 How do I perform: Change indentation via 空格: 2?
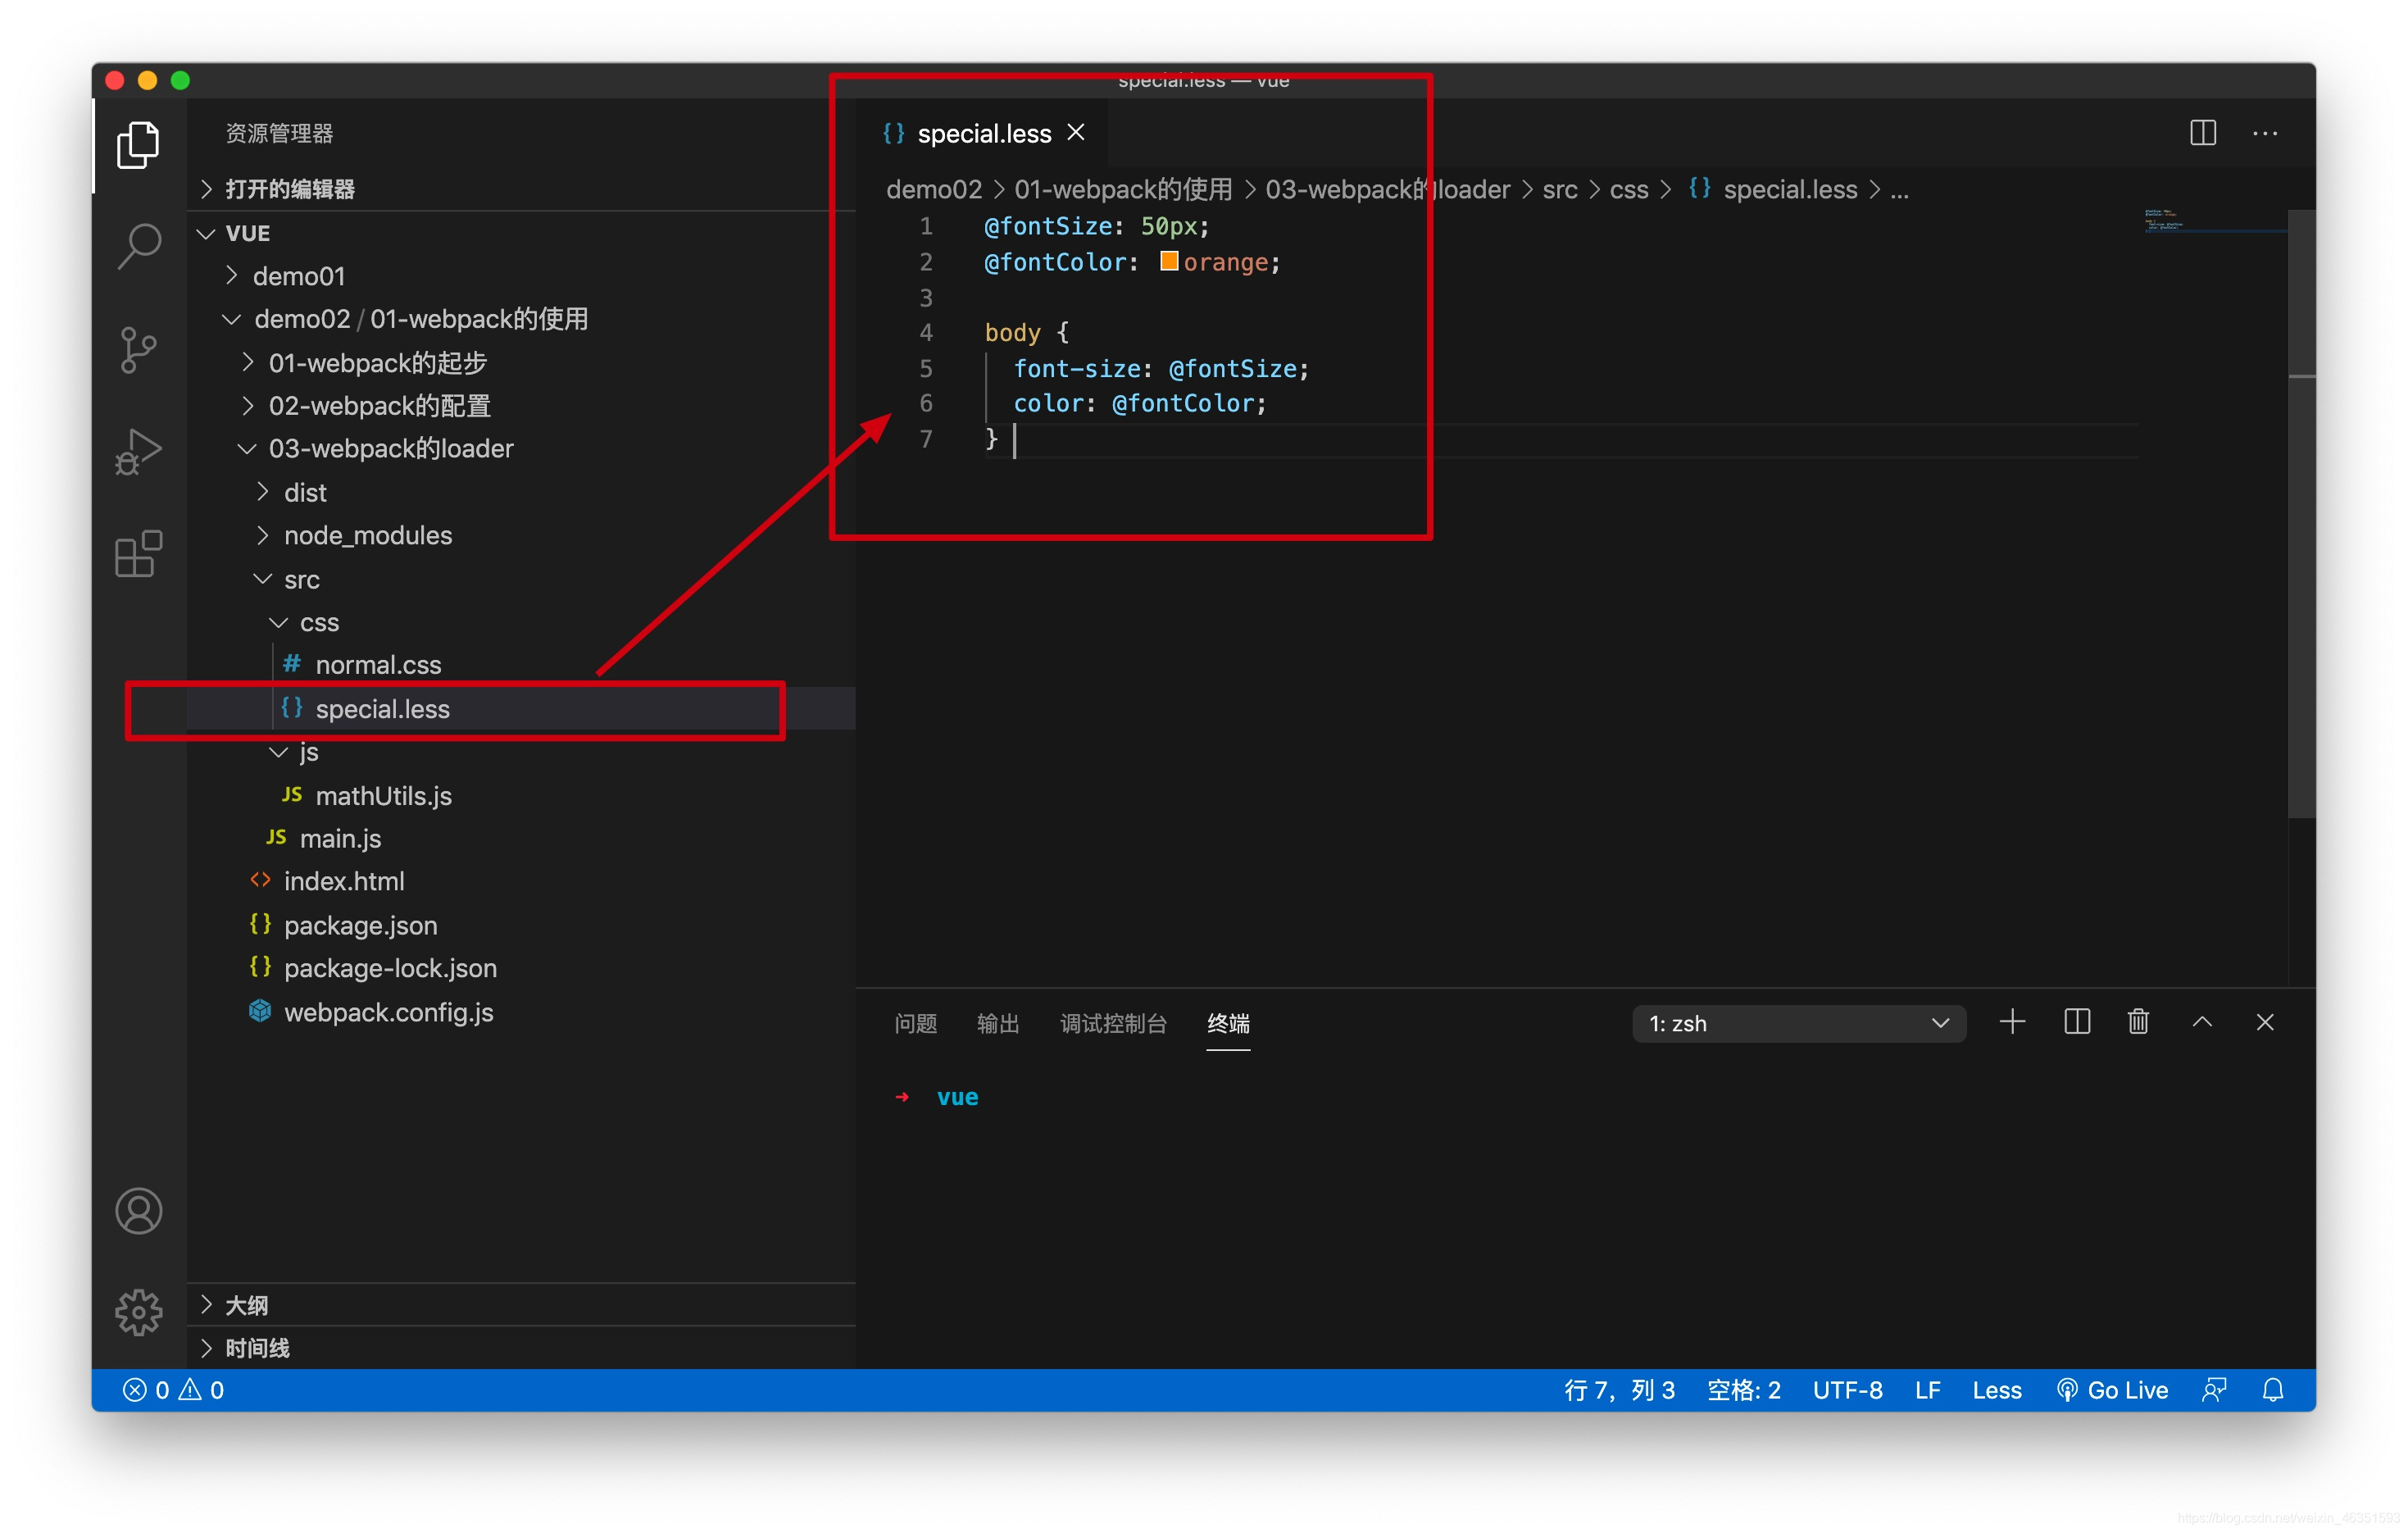click(1744, 1390)
